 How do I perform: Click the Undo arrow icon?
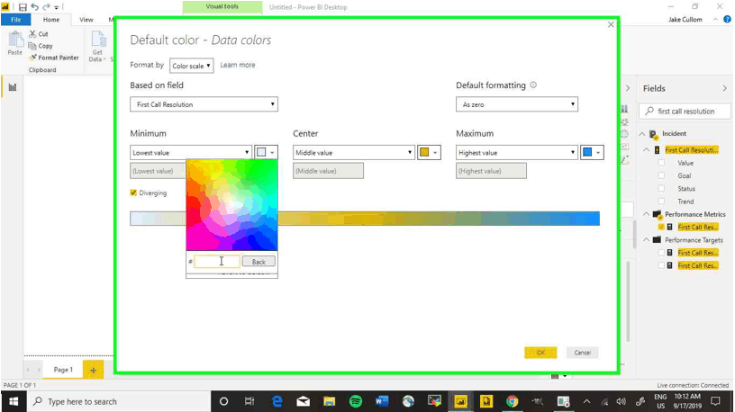(34, 7)
